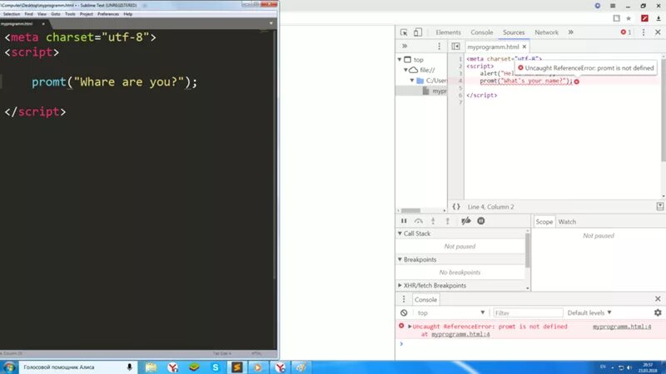Follow the 'at myprogramm.html:4' stack link

coord(460,334)
